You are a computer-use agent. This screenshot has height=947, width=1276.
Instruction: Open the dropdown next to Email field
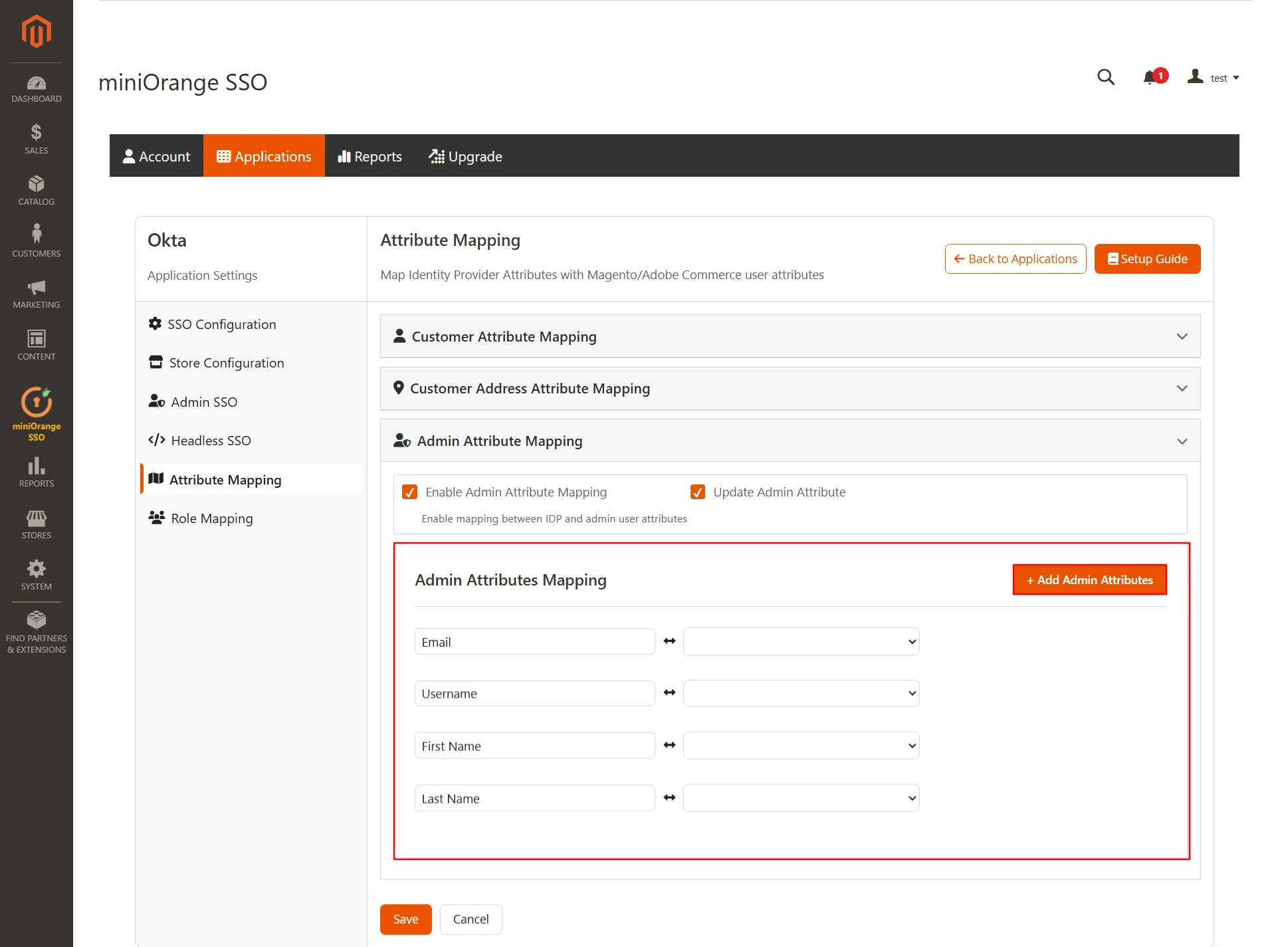click(x=801, y=641)
